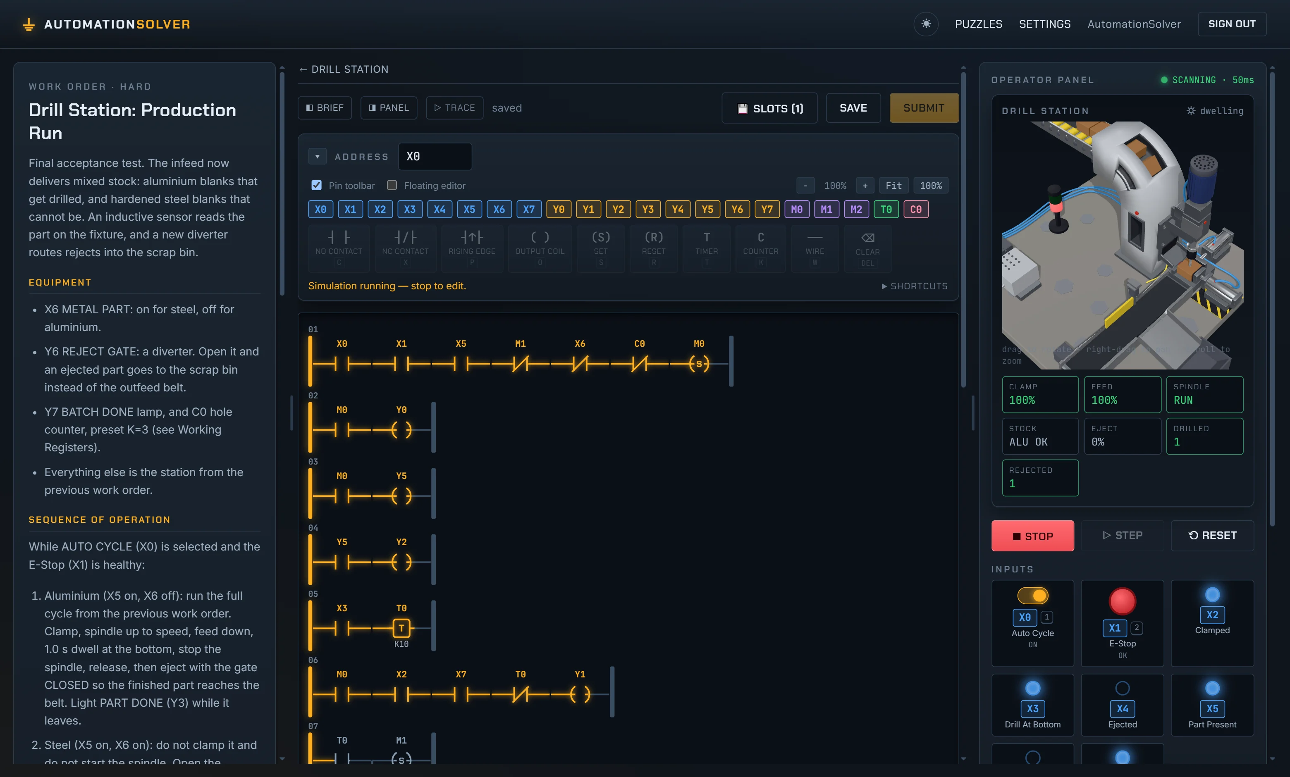Click the Y1 output coil in rung 06

pyautogui.click(x=580, y=694)
